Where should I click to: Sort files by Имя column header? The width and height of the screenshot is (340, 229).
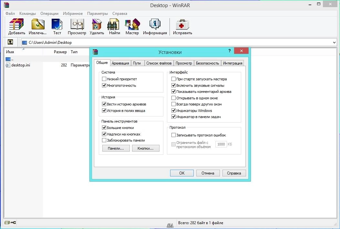(x=24, y=52)
